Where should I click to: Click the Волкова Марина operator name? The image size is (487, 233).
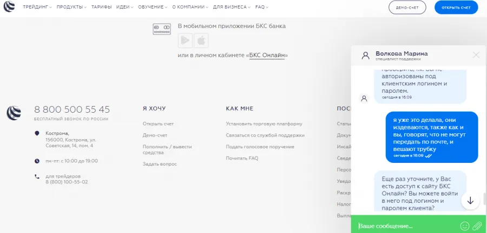coord(402,53)
